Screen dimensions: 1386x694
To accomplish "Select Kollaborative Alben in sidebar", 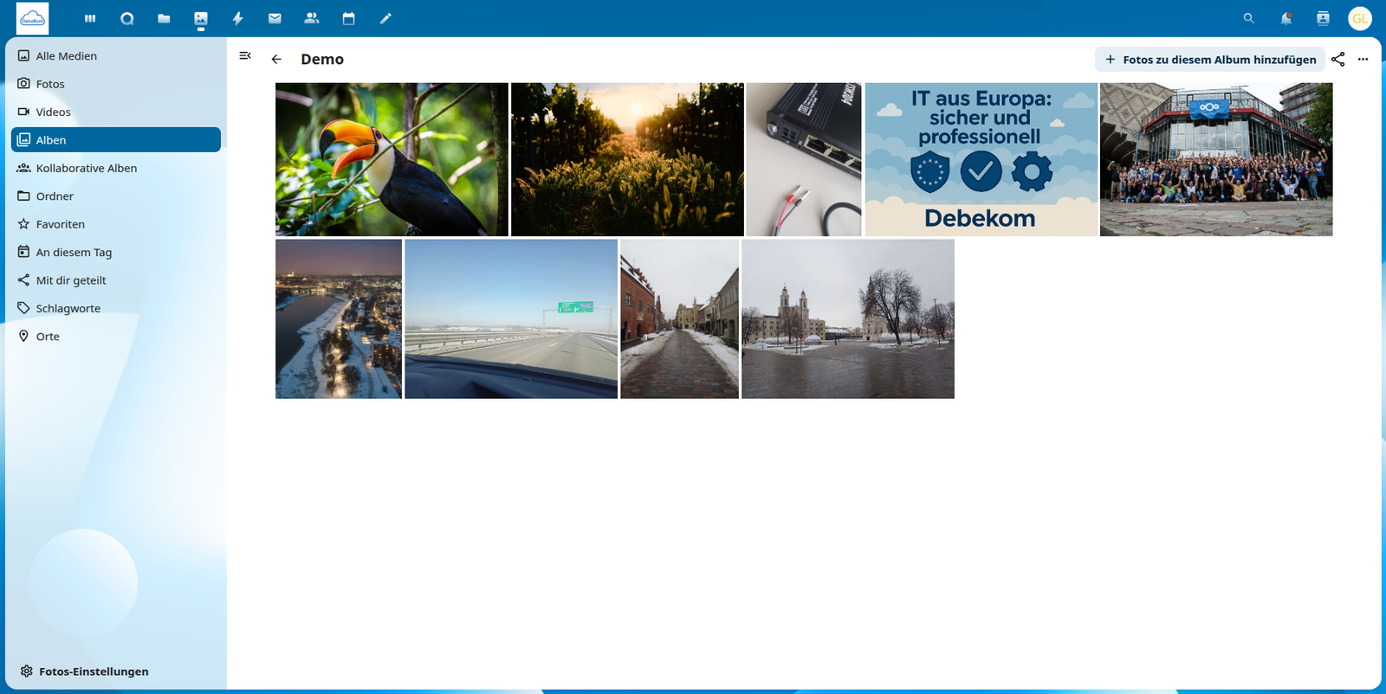I will click(x=87, y=168).
